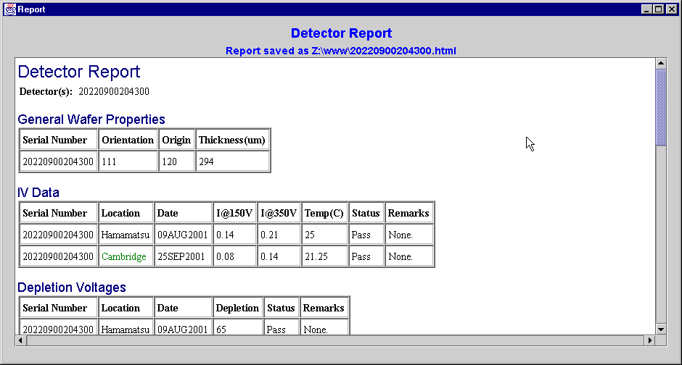Click the Java application icon in title bar
This screenshot has width=682, height=365.
tap(9, 9)
